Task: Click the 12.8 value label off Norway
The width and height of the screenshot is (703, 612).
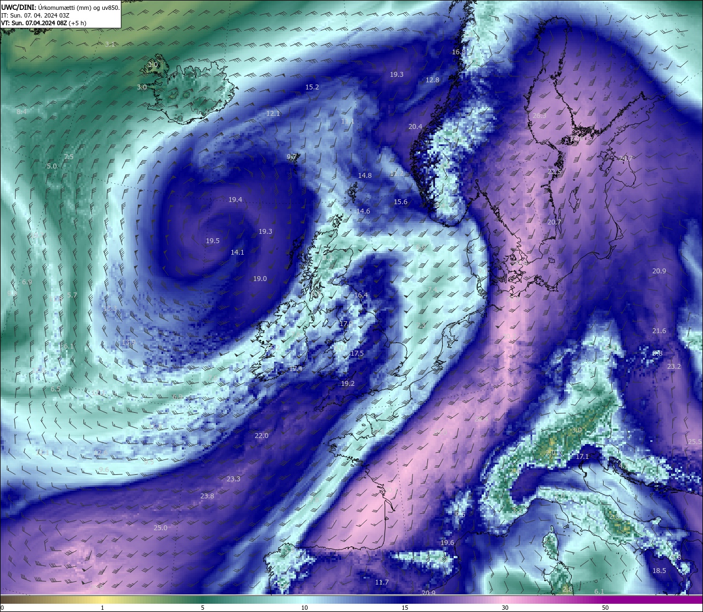Action: pos(432,80)
